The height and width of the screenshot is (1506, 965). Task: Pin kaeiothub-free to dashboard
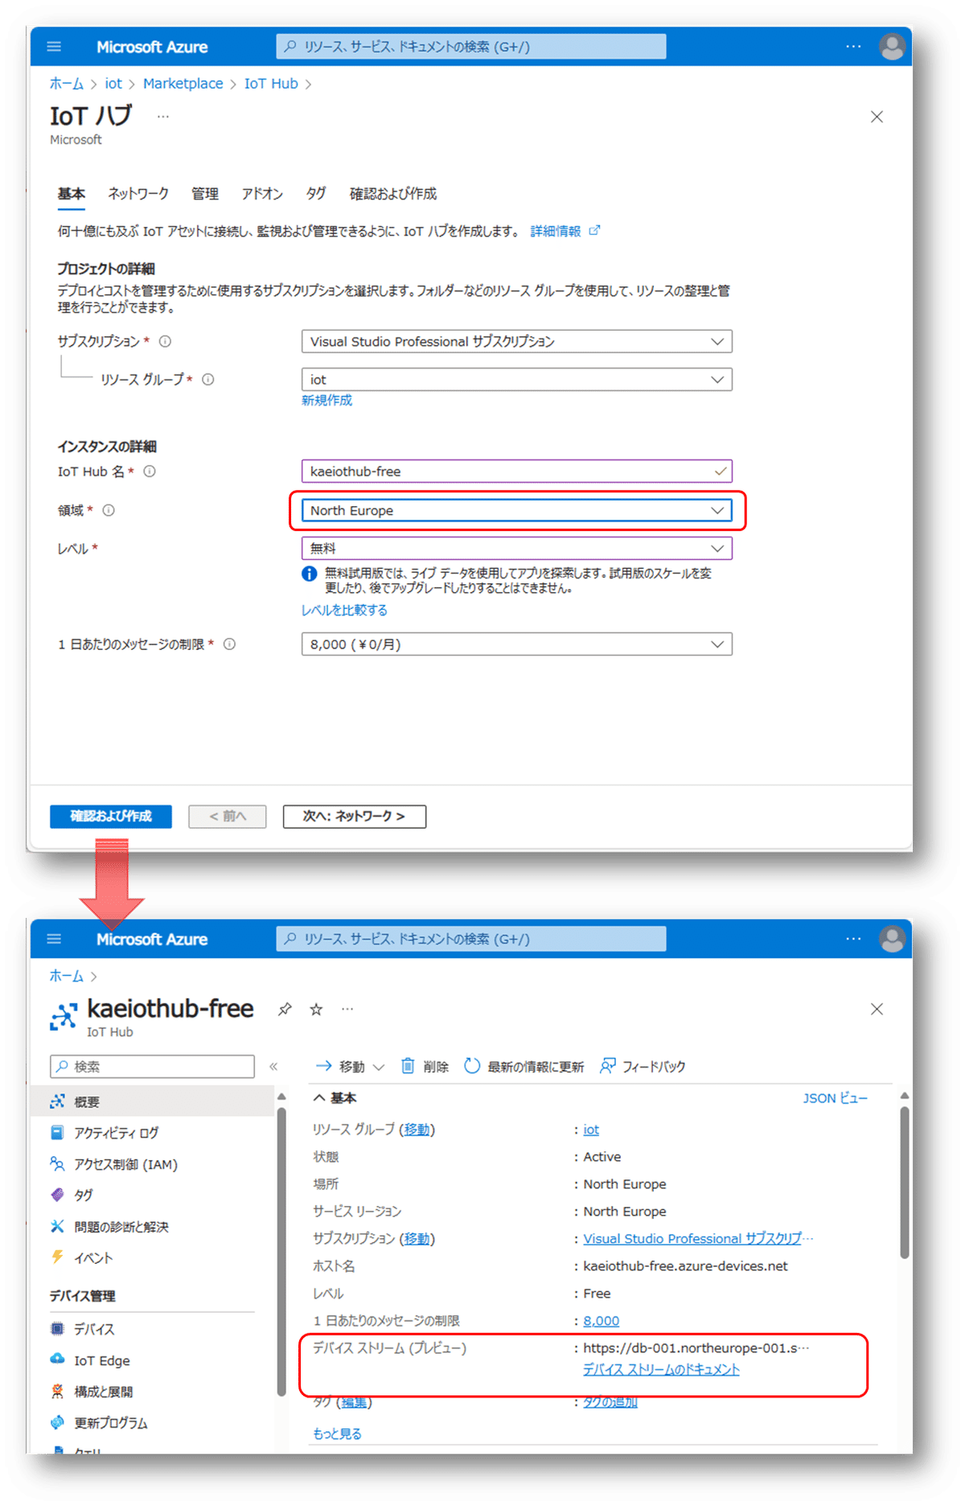click(285, 1009)
